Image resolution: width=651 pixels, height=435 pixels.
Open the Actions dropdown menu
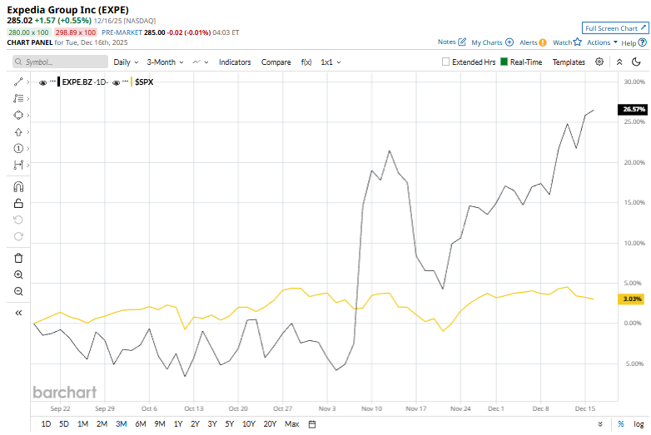click(x=602, y=42)
